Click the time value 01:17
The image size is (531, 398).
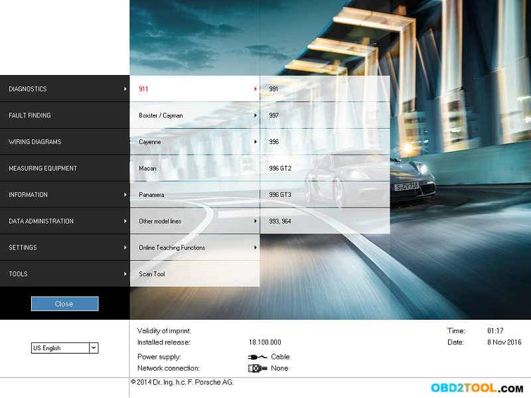pyautogui.click(x=495, y=330)
